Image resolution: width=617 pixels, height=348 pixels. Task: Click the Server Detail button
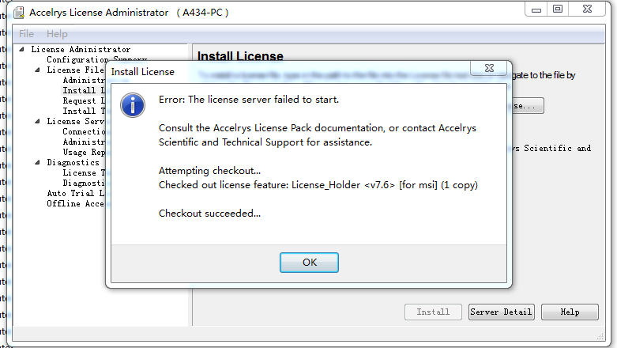[x=501, y=312]
